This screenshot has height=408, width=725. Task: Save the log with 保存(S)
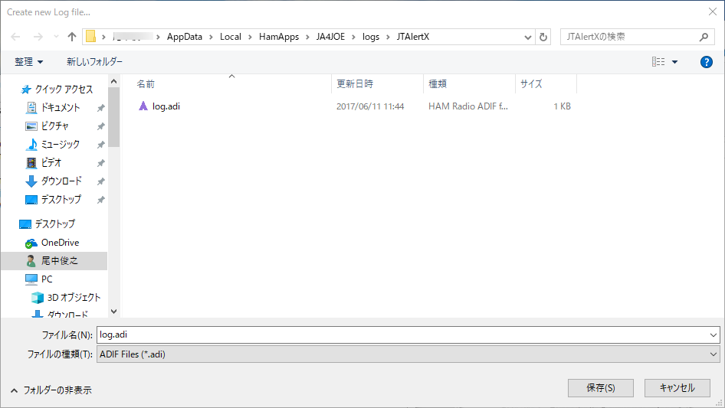tap(601, 388)
